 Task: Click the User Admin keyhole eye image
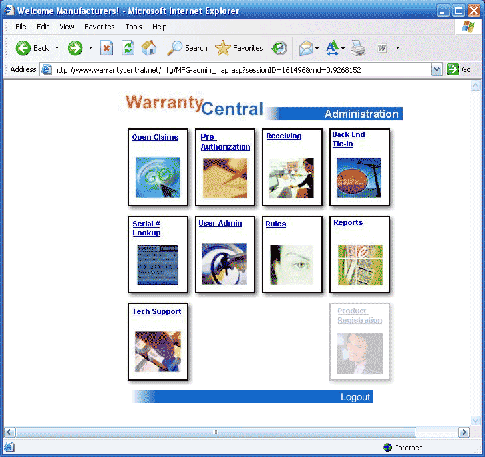224,264
